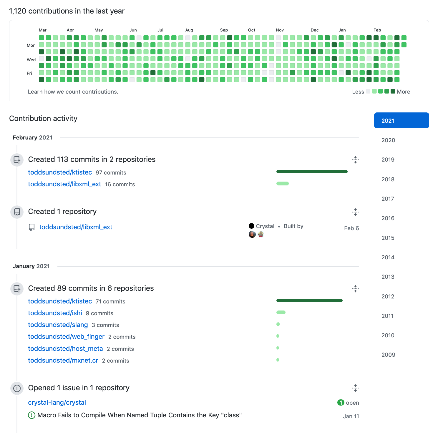Click the small repo icon before libxml_ext
Image resolution: width=438 pixels, height=440 pixels.
click(32, 227)
